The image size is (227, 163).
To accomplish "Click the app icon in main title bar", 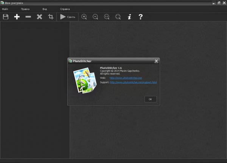I will point(2,3).
